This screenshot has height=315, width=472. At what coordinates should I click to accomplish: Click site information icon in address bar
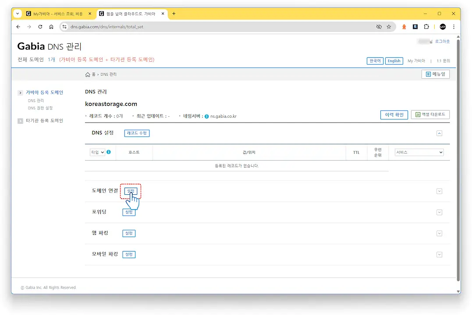(x=64, y=27)
